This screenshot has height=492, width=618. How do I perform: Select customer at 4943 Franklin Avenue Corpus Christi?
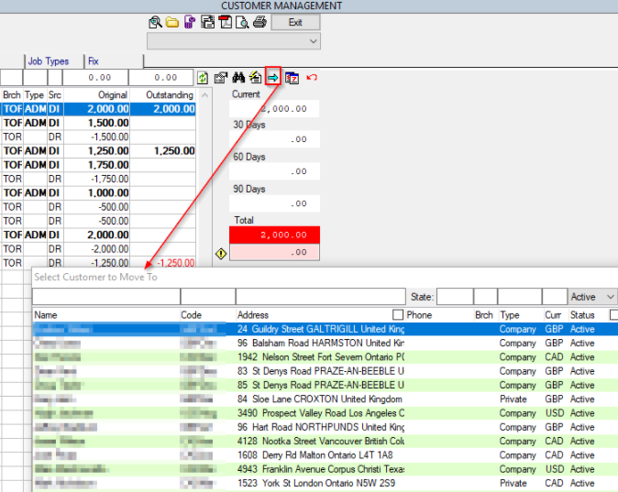[x=326, y=469]
